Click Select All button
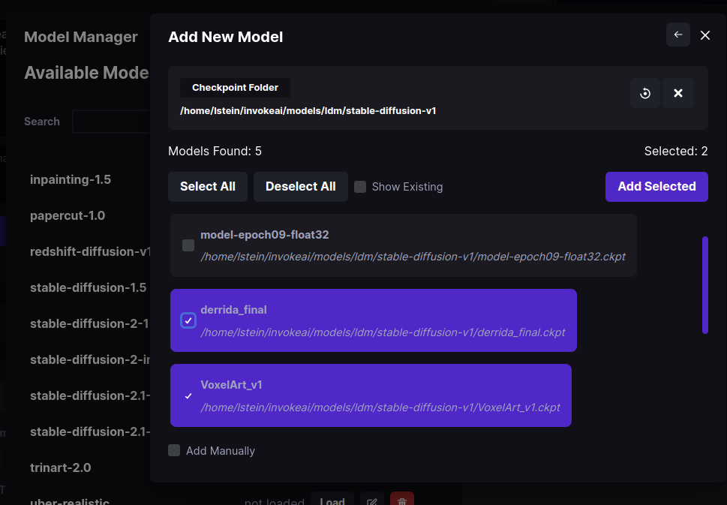 208,186
